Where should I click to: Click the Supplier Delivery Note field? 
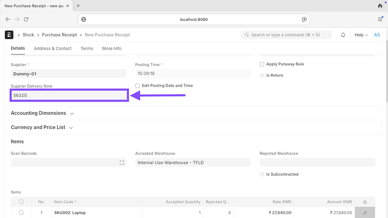69,96
